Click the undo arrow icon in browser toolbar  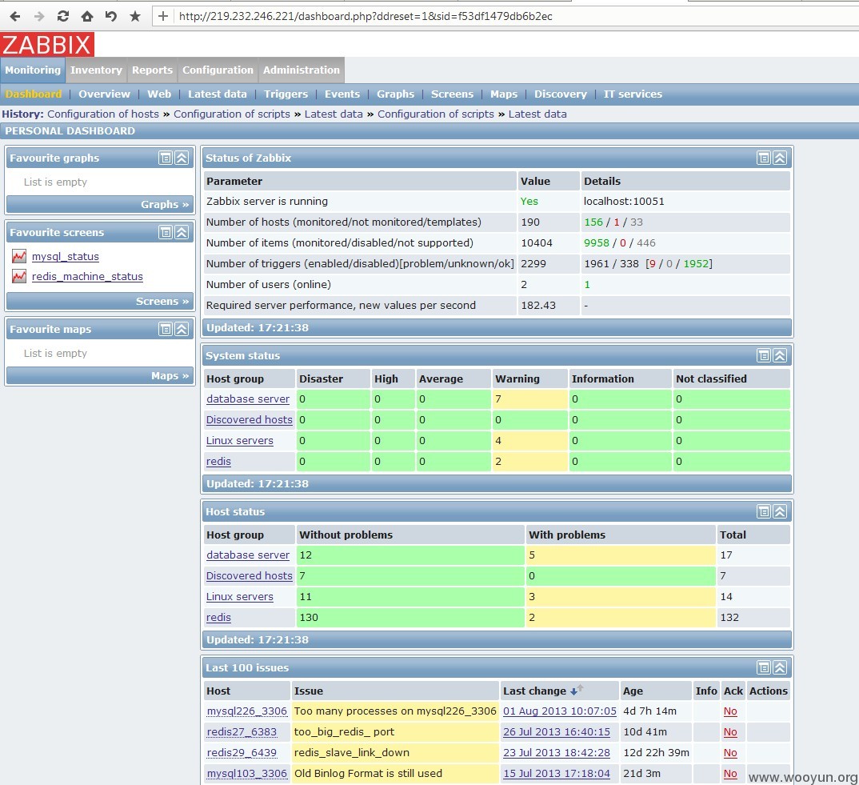click(x=111, y=17)
